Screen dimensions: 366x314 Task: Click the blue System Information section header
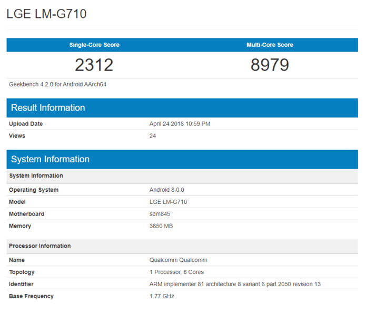tap(50, 159)
